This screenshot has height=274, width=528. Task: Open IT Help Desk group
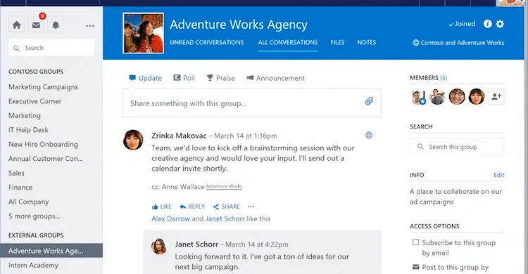[28, 130]
